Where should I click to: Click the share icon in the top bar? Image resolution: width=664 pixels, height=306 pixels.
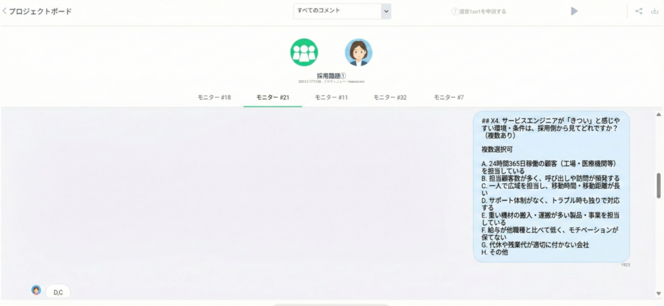639,11
